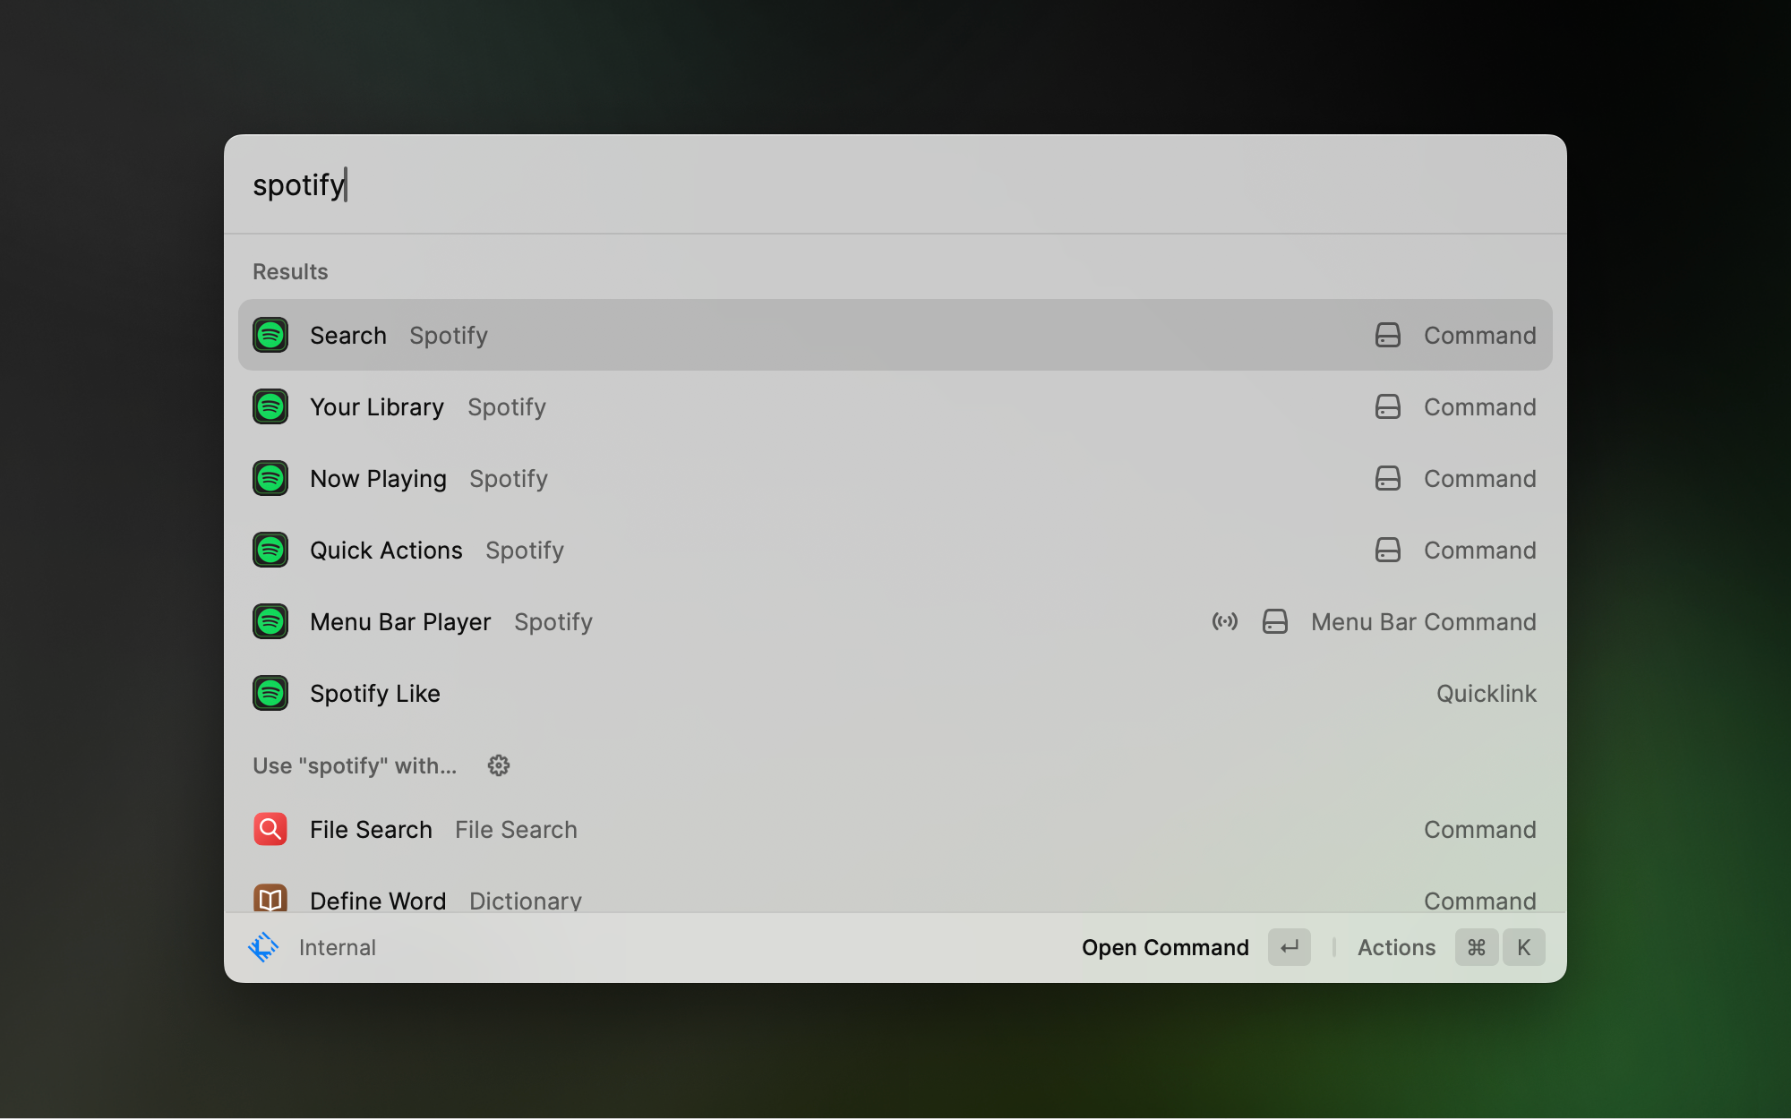Click the gear icon beside Use "spotify" with
The height and width of the screenshot is (1119, 1791).
tap(499, 765)
